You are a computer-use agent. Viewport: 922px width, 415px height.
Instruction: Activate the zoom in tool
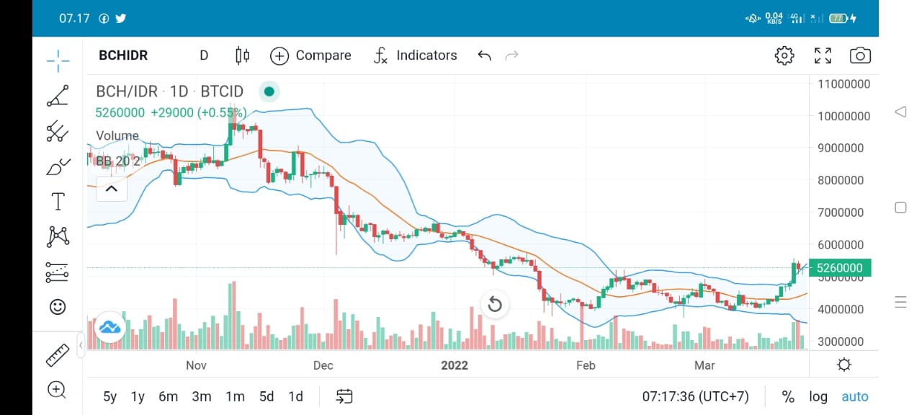coord(57,390)
